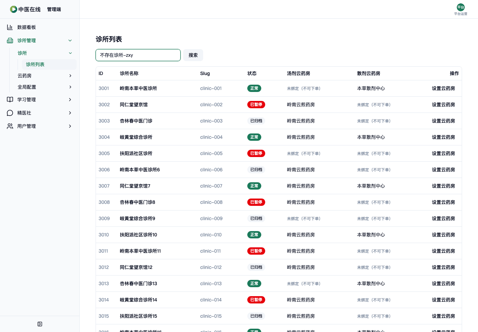Click 本草散剂中心 in row 3004
The image size is (478, 332).
[371, 137]
